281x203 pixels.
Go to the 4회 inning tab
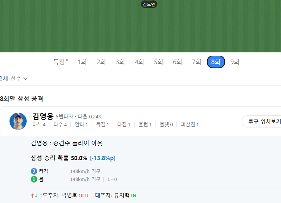pos(139,62)
